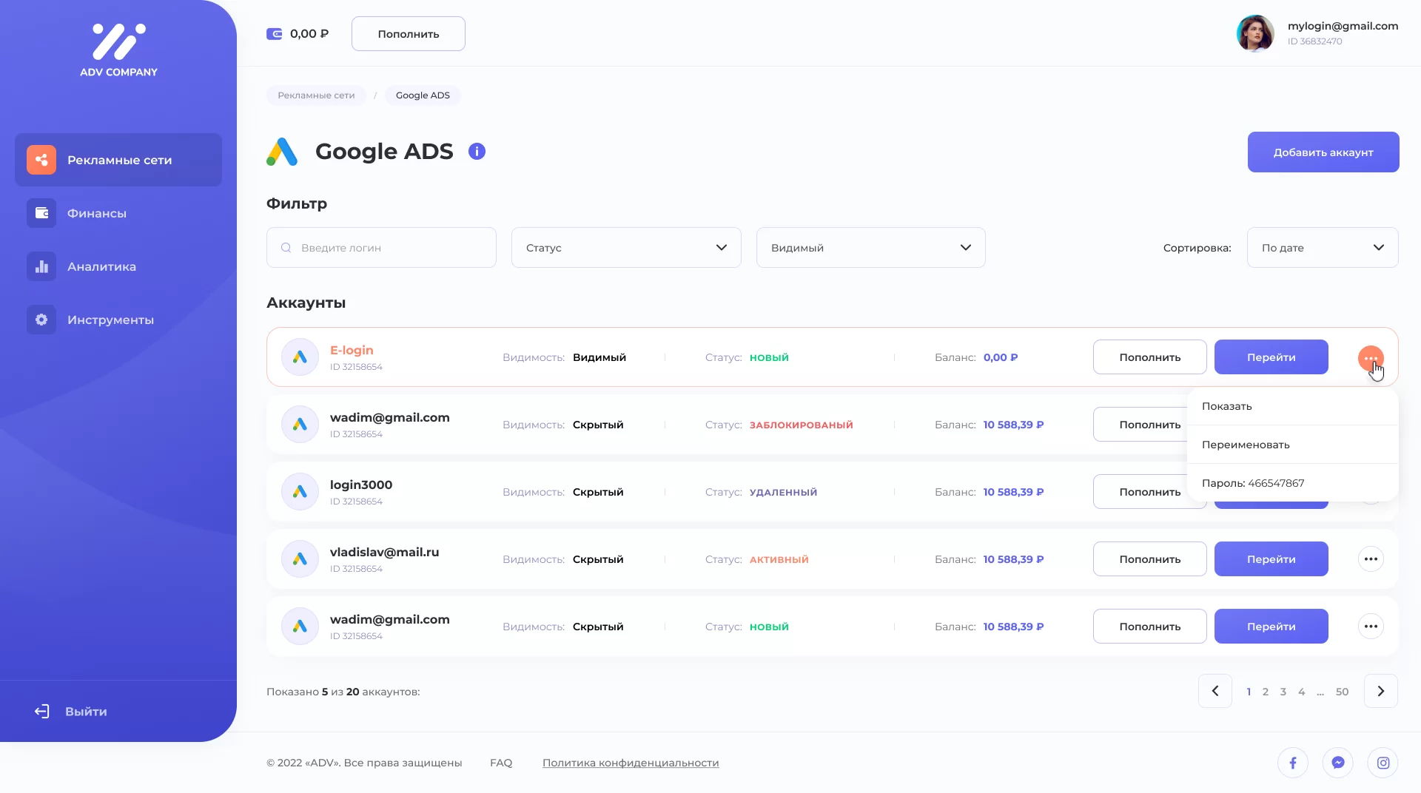This screenshot has width=1421, height=793.
Task: Select pagination page 1
Action: (1249, 692)
